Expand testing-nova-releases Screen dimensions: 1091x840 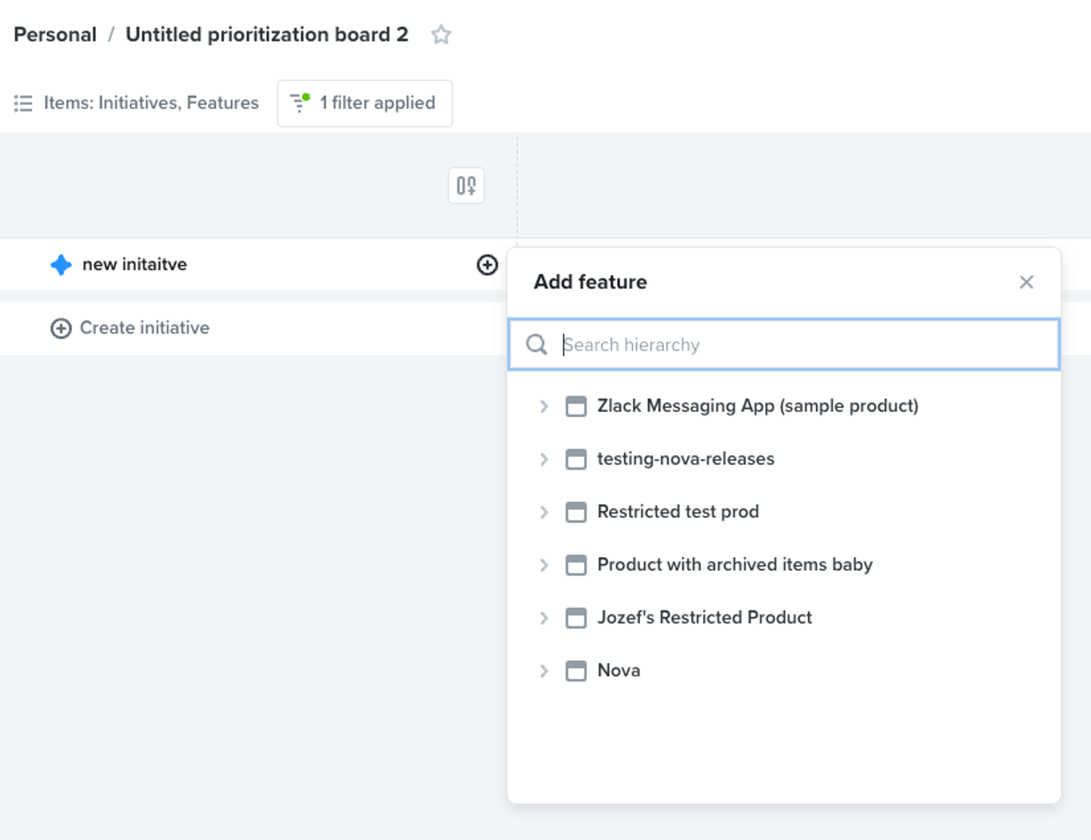(x=544, y=459)
